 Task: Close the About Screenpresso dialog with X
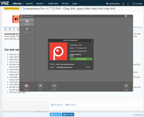pos(92,40)
